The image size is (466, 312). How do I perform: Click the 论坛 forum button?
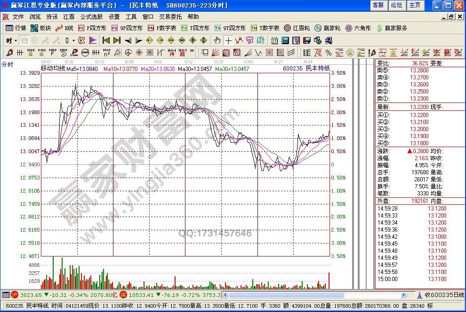coord(396,5)
